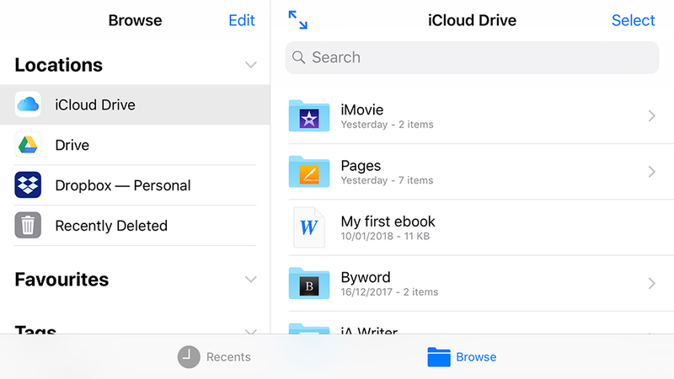Switch to the Browse tab label

click(476, 357)
